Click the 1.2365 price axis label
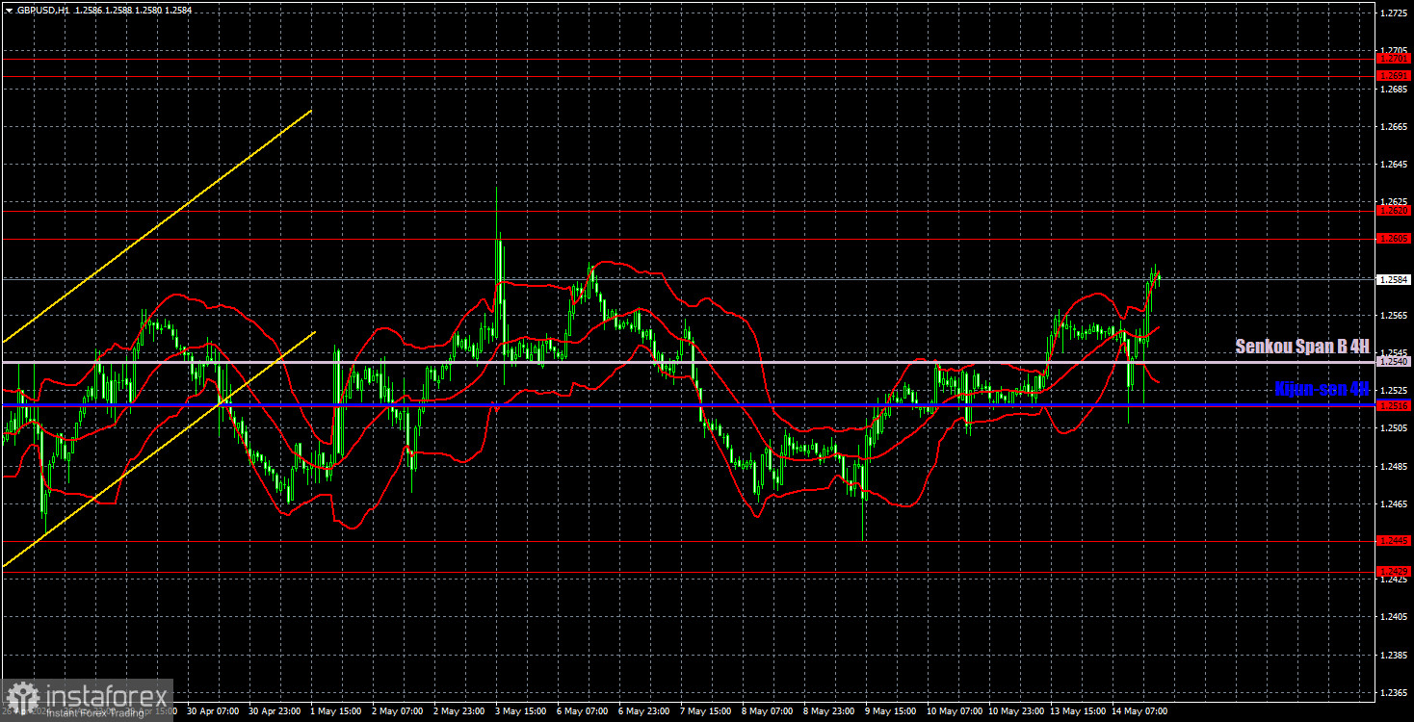1414x722 pixels. 1394,693
